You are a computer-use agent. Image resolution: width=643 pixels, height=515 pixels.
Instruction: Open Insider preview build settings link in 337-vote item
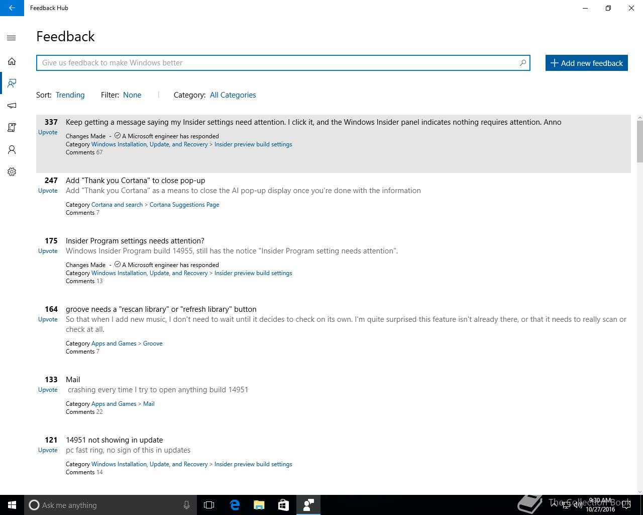pyautogui.click(x=253, y=144)
